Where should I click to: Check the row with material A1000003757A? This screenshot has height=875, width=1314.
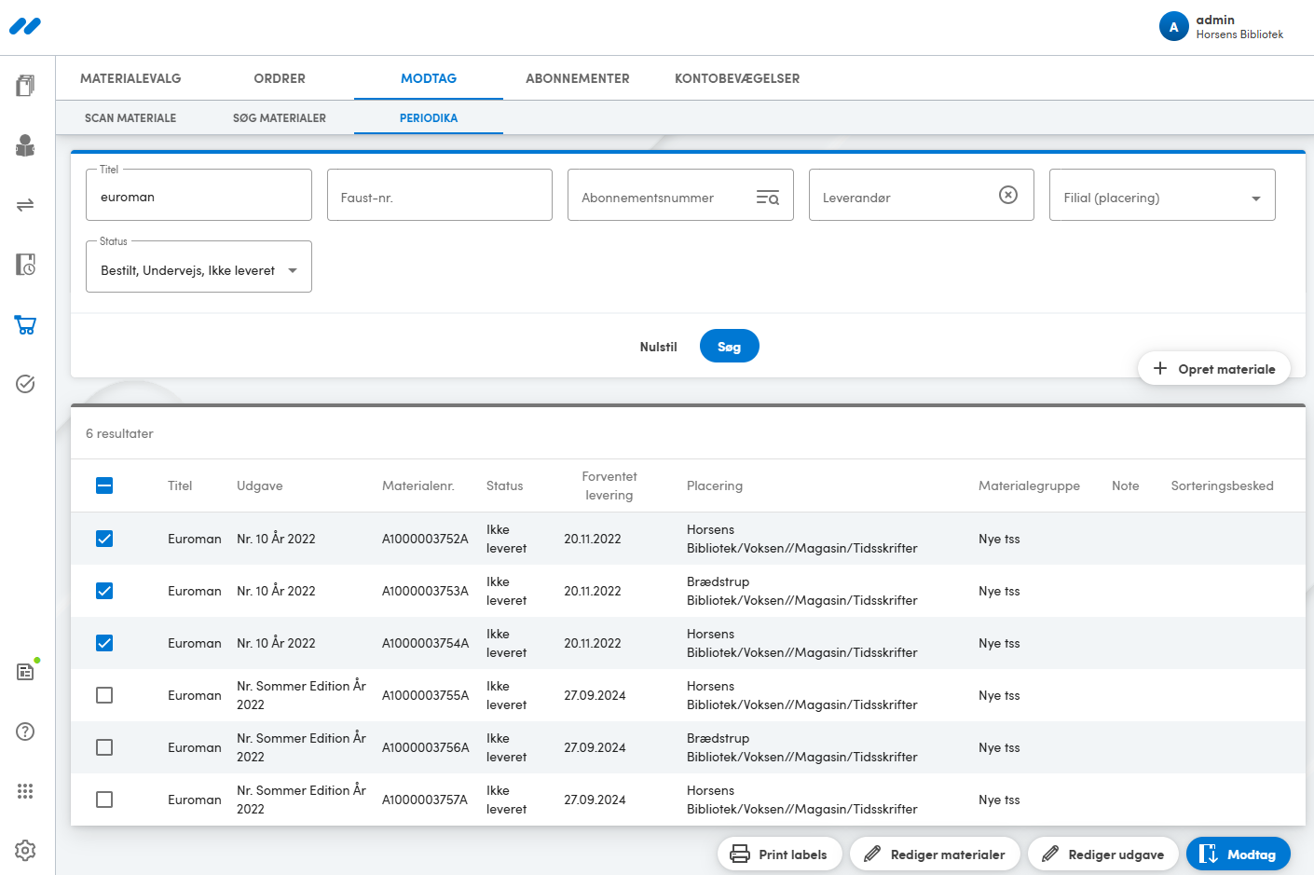pyautogui.click(x=104, y=800)
